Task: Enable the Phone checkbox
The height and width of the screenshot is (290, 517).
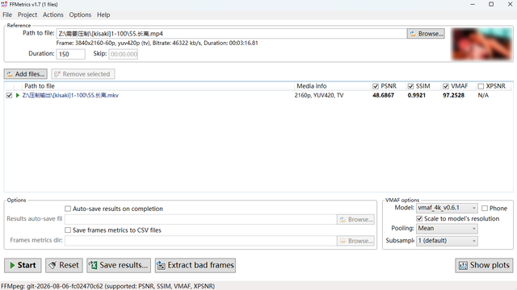Action: tap(485, 208)
